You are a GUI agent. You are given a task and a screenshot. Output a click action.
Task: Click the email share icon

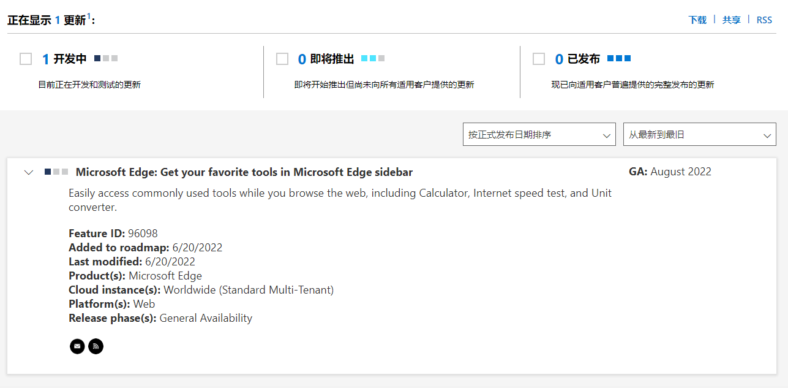pyautogui.click(x=77, y=346)
